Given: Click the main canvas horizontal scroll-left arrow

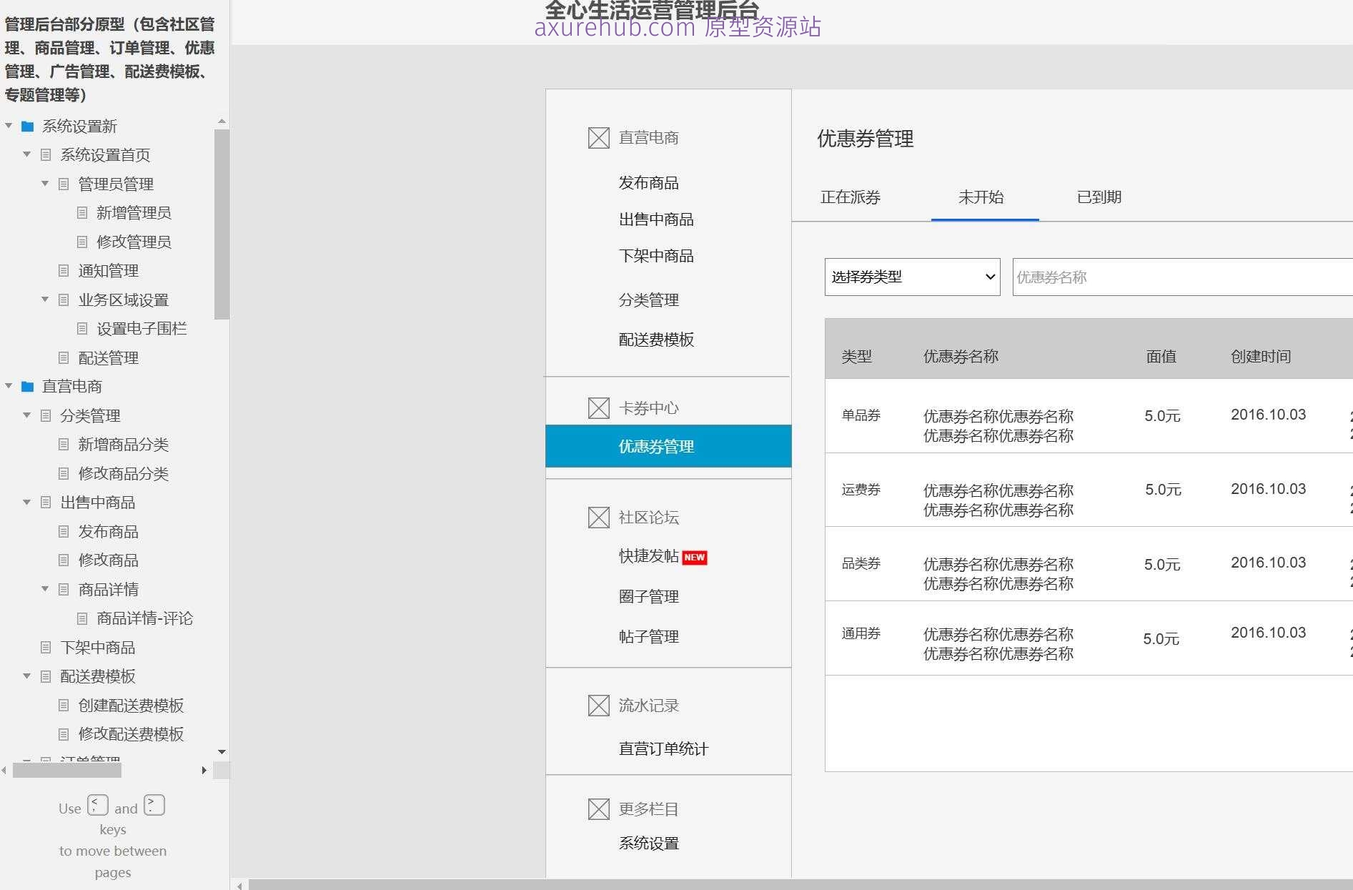Looking at the screenshot, I should [x=239, y=886].
